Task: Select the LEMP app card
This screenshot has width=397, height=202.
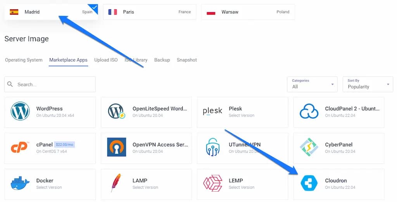Action: click(243, 184)
